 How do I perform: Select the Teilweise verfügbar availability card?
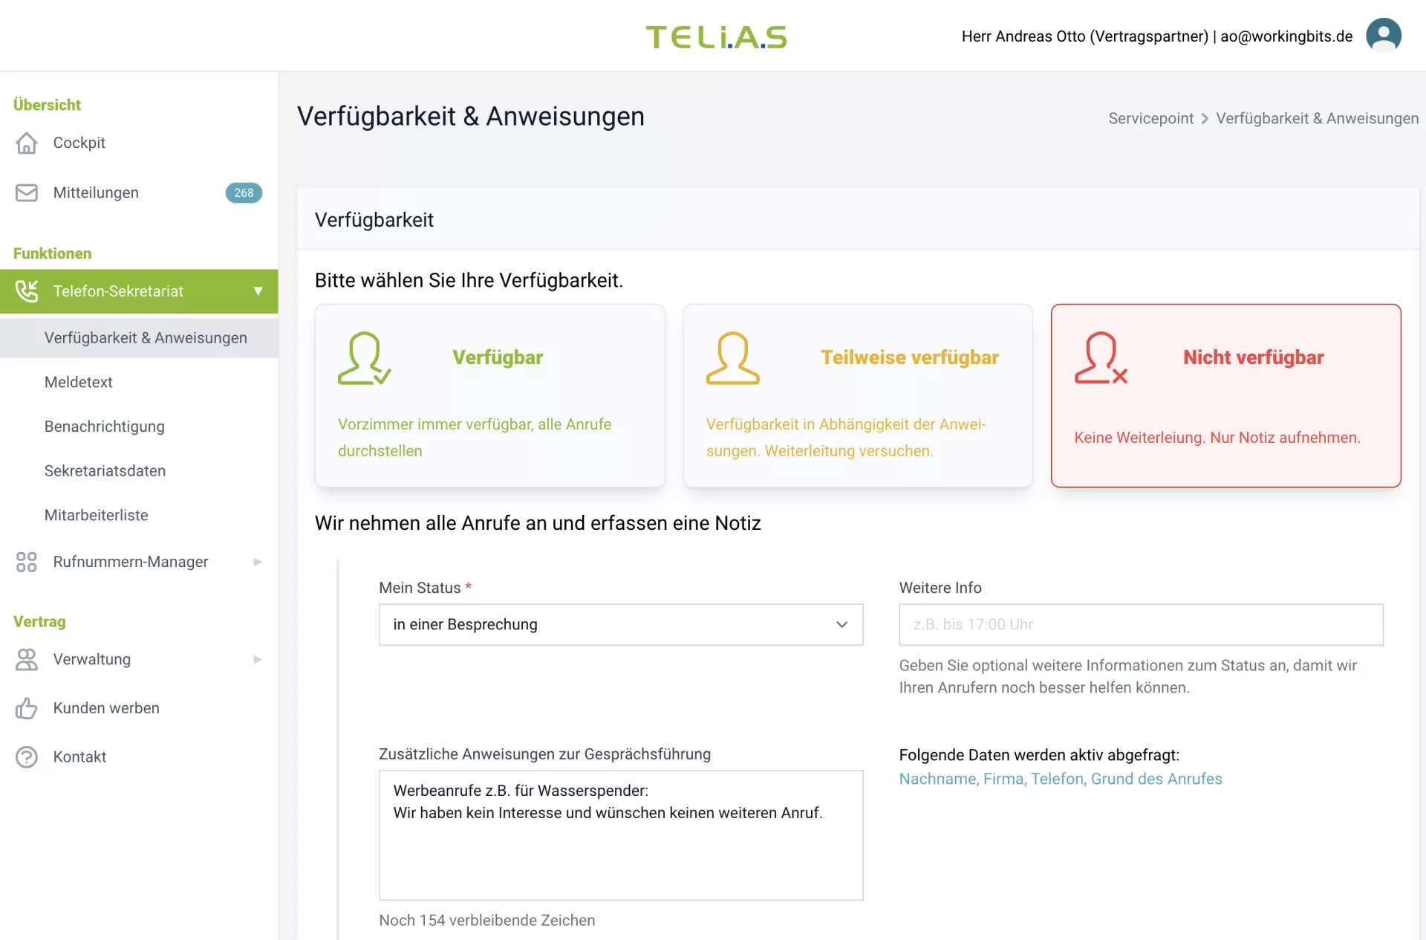point(858,395)
